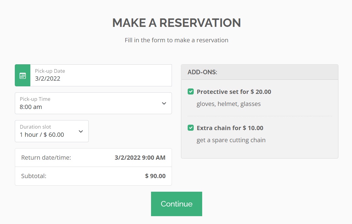352x224 pixels.
Task: Click the Pick-up Date input field
Action: click(101, 75)
